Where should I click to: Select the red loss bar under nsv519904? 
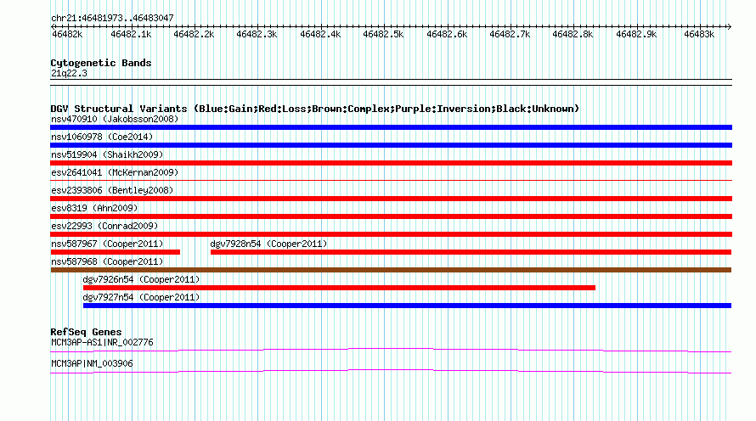coord(391,163)
